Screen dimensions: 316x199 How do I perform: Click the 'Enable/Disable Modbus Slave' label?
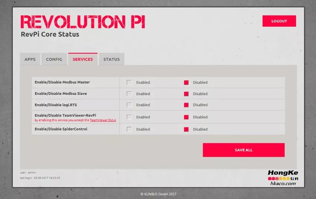[x=61, y=94]
